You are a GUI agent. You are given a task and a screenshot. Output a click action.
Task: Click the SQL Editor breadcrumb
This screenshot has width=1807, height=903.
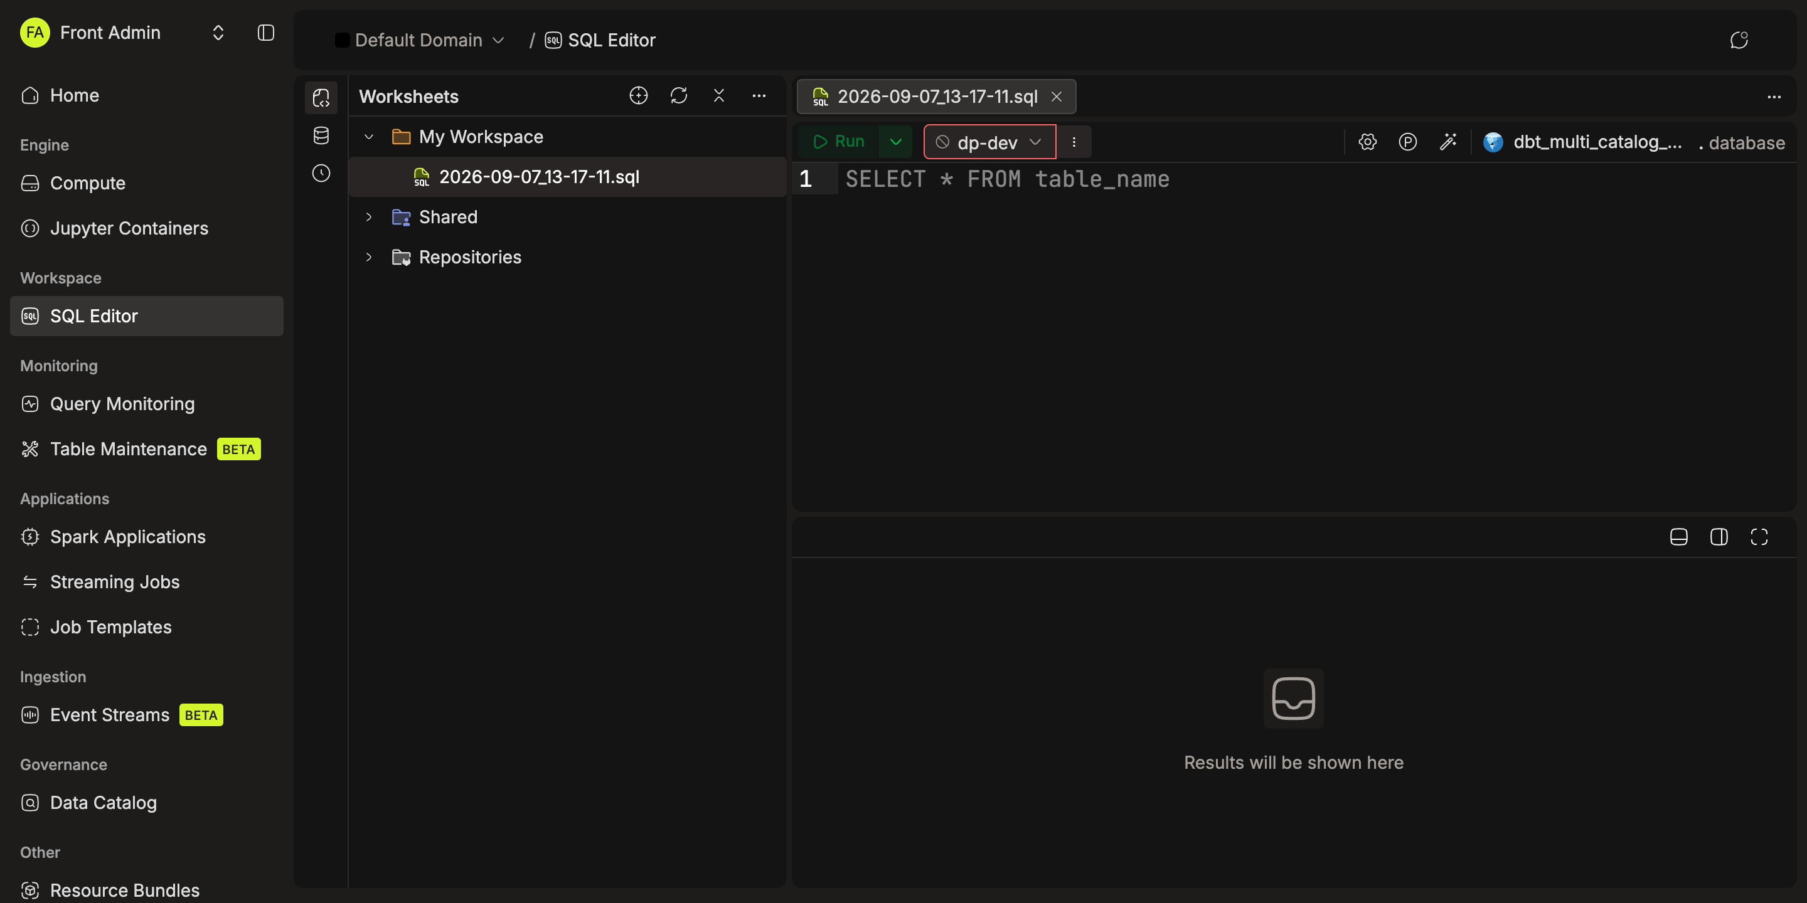[600, 40]
